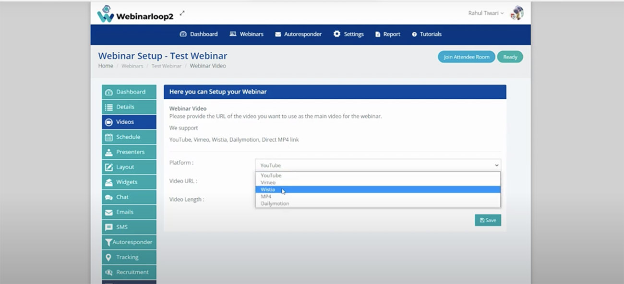This screenshot has width=624, height=284.
Task: Click the Report document icon
Action: (x=378, y=35)
